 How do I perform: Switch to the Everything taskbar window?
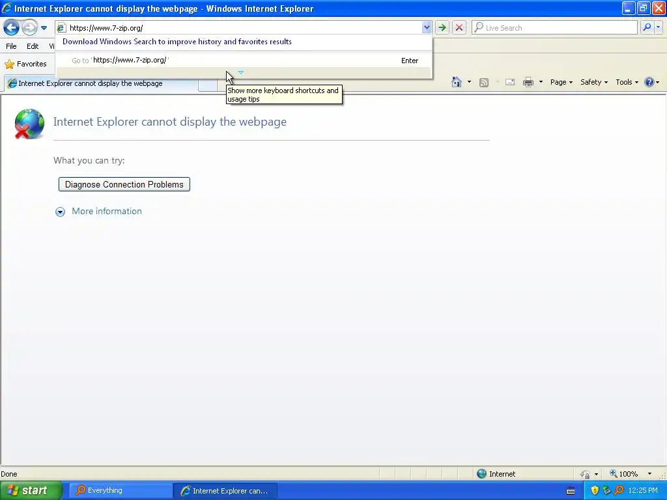[x=121, y=490]
